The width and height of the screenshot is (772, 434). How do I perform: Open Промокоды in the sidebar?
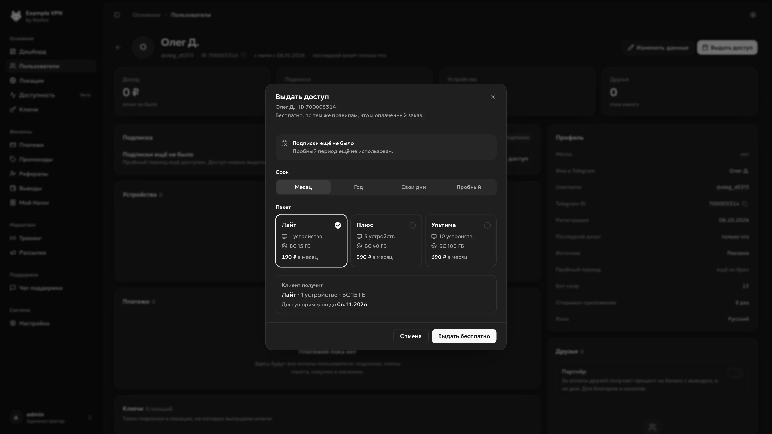click(51, 159)
